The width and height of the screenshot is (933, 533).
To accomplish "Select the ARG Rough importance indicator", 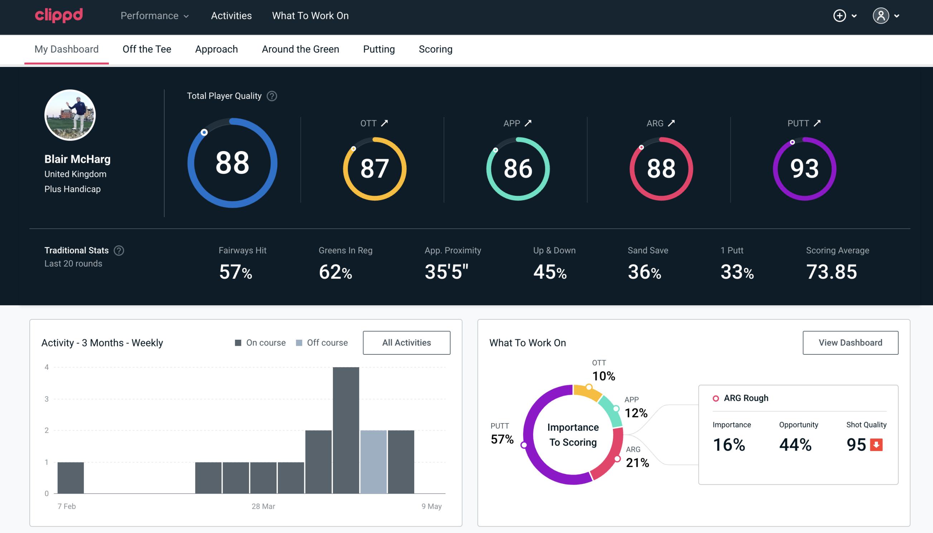I will [x=729, y=443].
